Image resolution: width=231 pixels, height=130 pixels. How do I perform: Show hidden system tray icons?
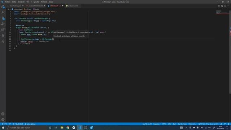pos(186,127)
